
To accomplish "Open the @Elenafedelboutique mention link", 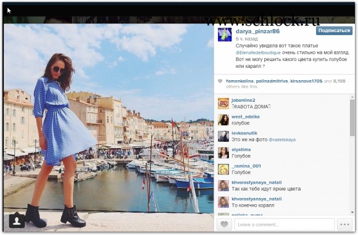I will pyautogui.click(x=258, y=52).
